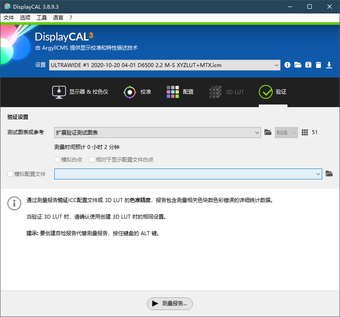Viewport: 340px width, 317px height.
Task: Click the patch count value 51
Action: pos(315,132)
